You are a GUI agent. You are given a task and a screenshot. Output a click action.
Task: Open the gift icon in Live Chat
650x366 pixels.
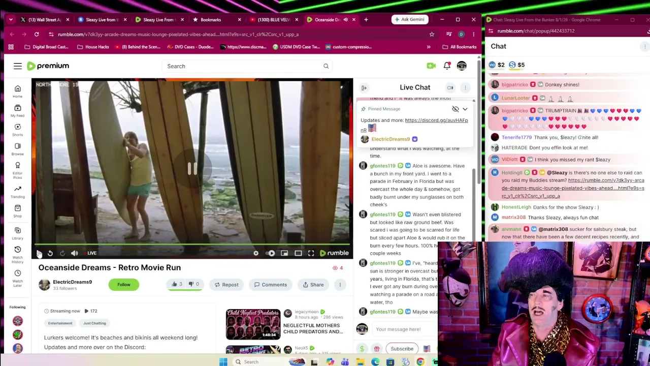pos(377,349)
